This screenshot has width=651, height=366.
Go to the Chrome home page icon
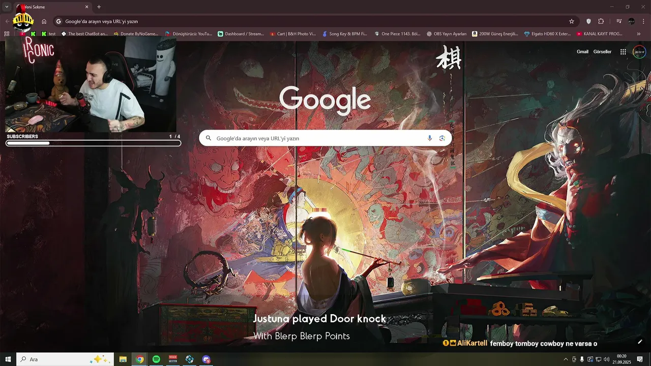click(44, 21)
